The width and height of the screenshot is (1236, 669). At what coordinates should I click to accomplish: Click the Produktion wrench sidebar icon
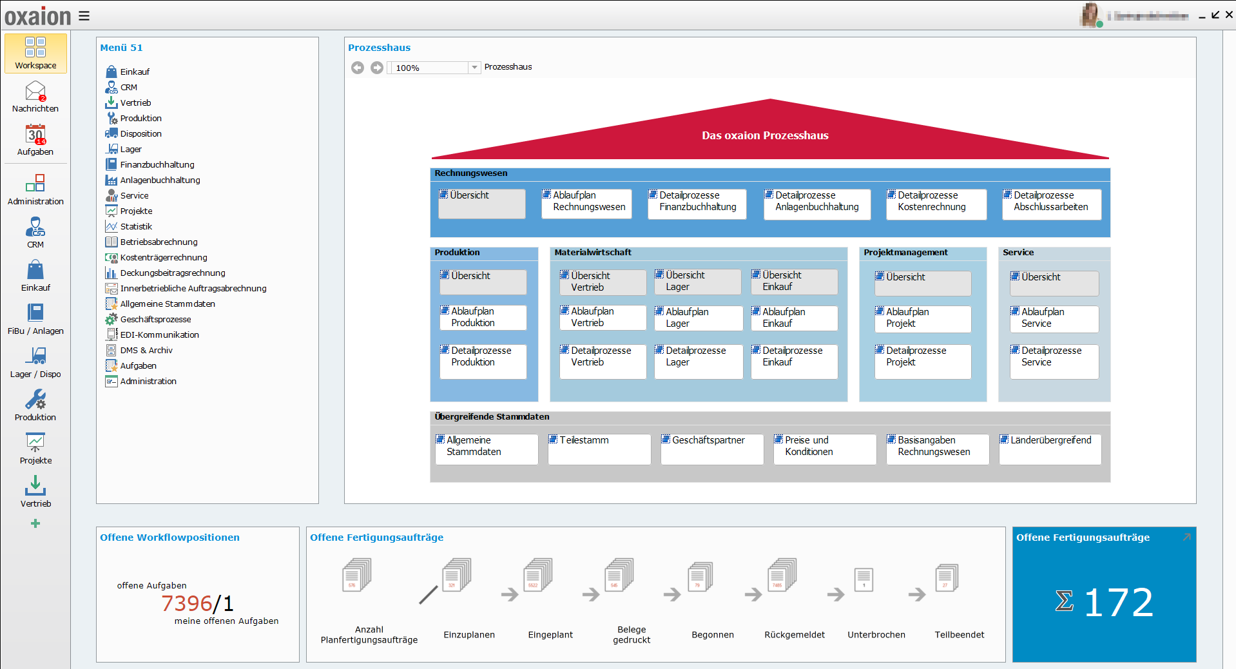coord(35,400)
